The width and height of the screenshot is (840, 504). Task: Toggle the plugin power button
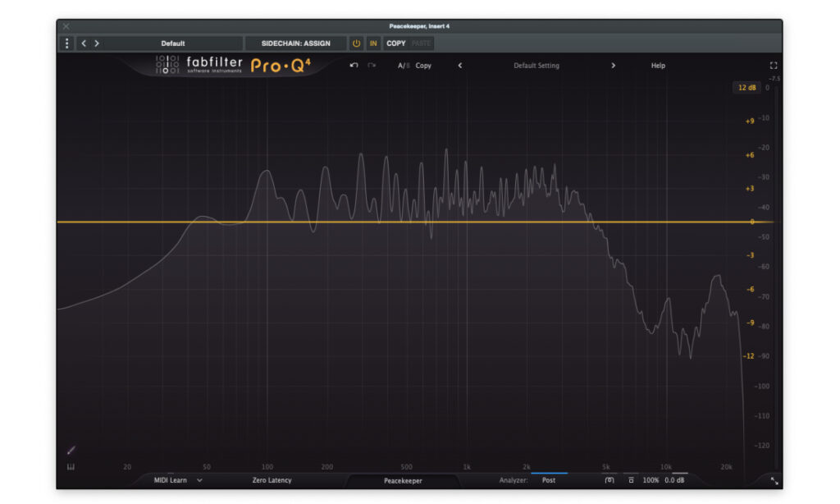(x=356, y=44)
